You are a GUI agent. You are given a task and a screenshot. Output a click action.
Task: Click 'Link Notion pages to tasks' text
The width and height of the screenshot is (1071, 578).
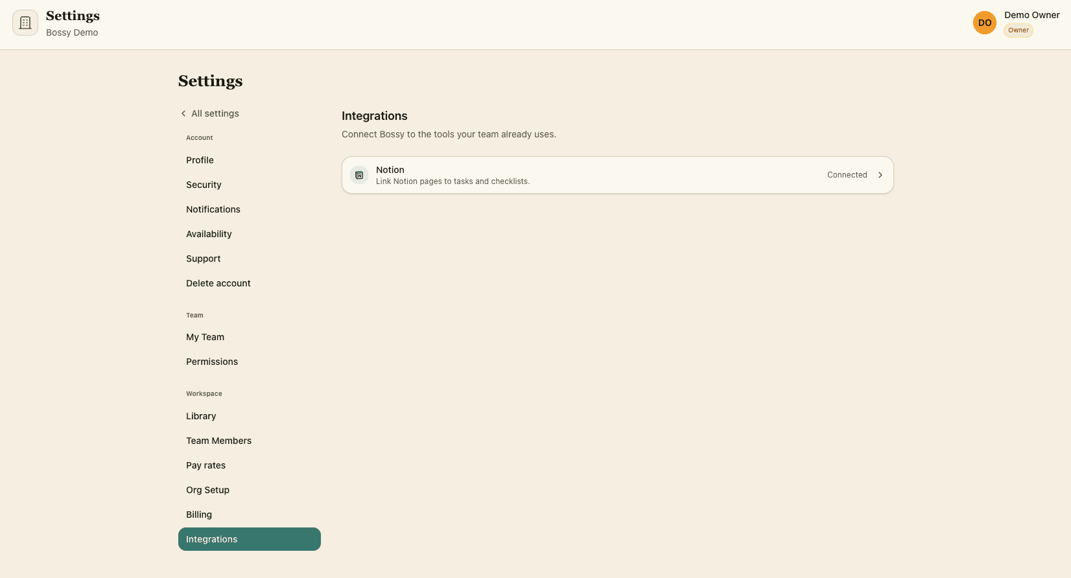[453, 181]
